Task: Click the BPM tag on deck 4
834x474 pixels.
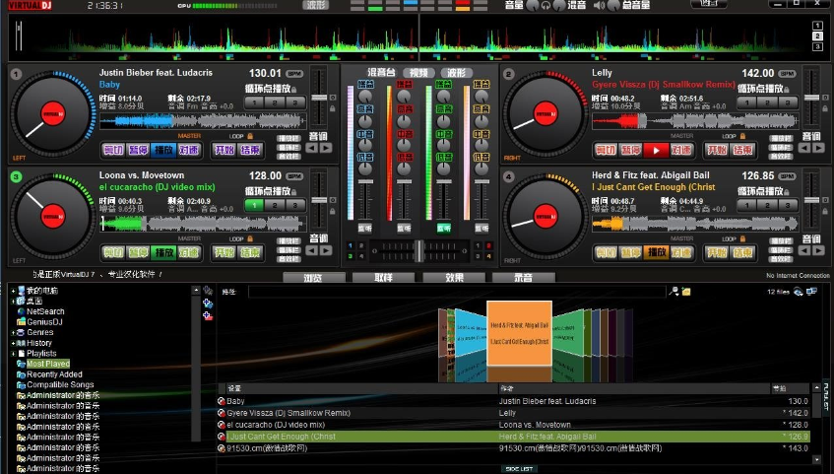Action: [787, 175]
